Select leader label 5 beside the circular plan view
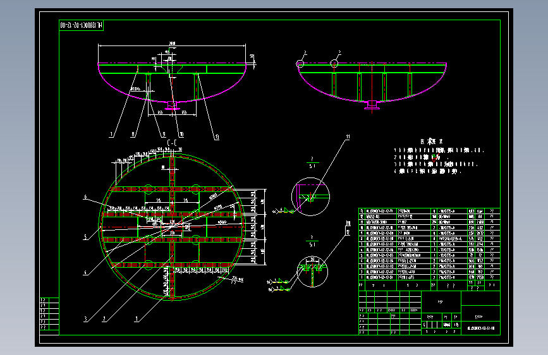The image size is (548, 355). [x=85, y=237]
